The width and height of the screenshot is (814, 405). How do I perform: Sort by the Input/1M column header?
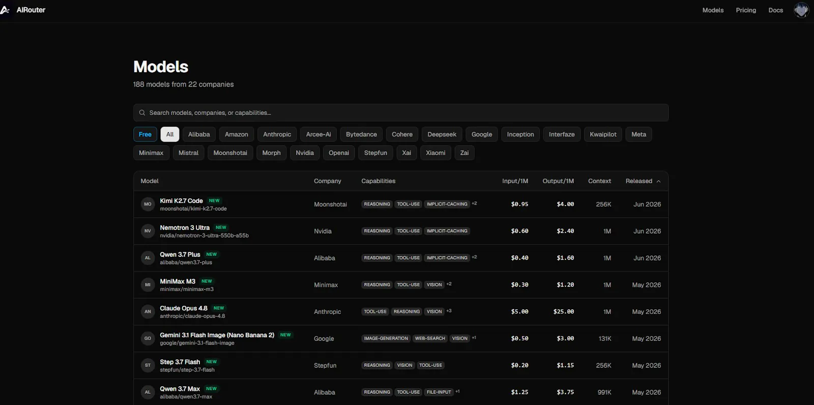(515, 181)
